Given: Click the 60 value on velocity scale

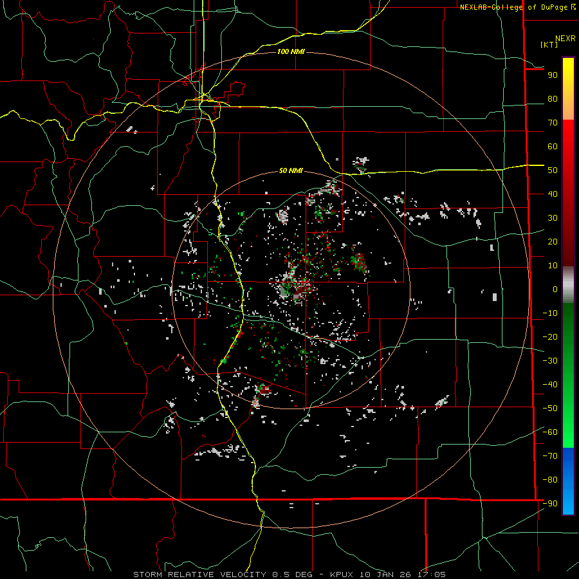Looking at the screenshot, I should point(553,146).
